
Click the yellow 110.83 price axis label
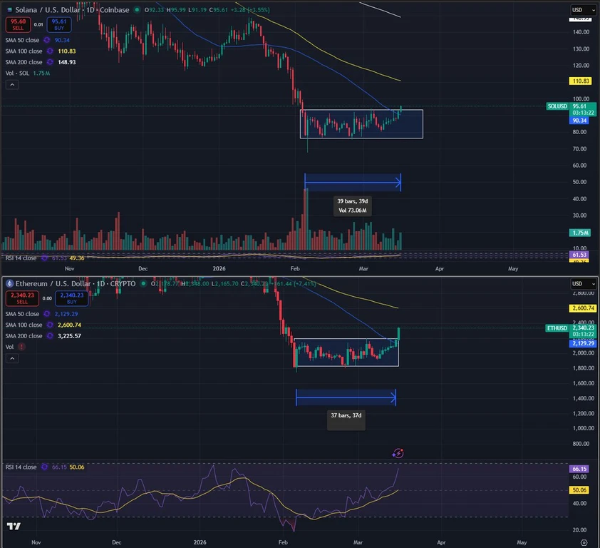(x=581, y=81)
